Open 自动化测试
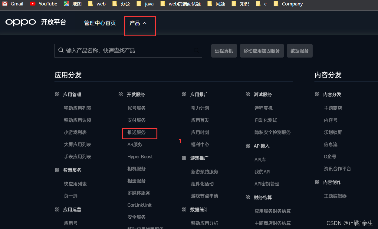 [x=266, y=120]
